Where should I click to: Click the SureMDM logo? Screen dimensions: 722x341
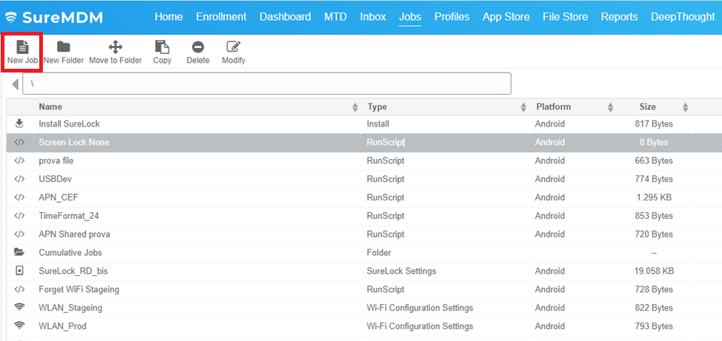click(54, 17)
